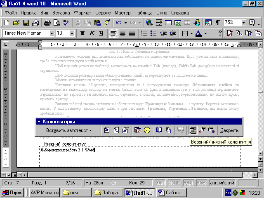Open the Windows Пуск start button
The image size is (264, 198).
13,192
